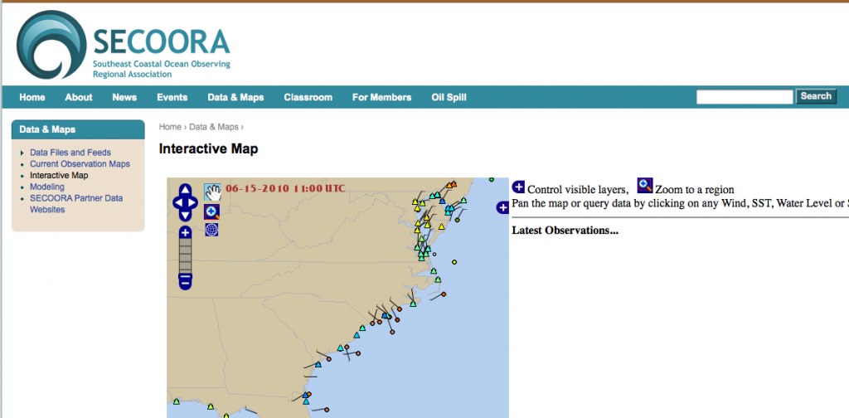Select the zoom box magnifier tool on map
This screenshot has width=849, height=418.
[x=211, y=211]
